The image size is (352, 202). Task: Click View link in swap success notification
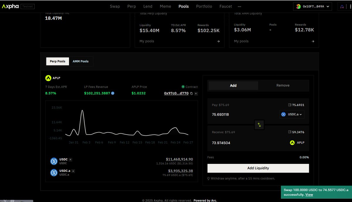(x=309, y=195)
